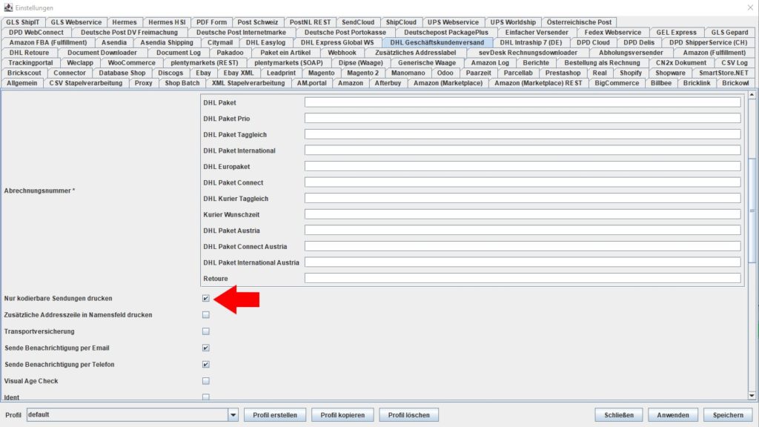
Task: Open the Proxy tab
Action: coord(143,83)
